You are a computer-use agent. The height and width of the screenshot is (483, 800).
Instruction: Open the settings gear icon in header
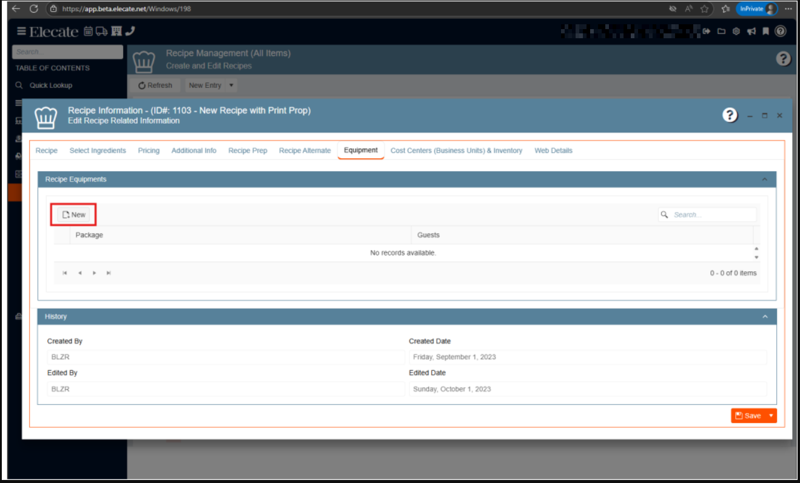(736, 32)
